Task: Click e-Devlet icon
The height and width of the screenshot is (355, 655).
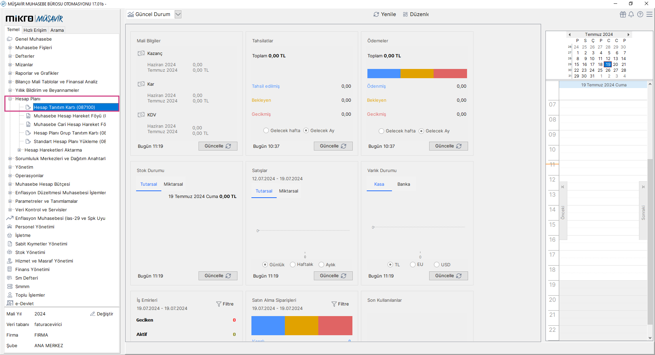Action: [10, 303]
